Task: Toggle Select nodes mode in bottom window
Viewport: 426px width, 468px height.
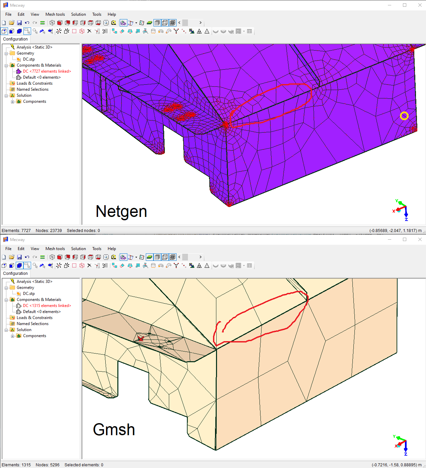Action: point(4,265)
